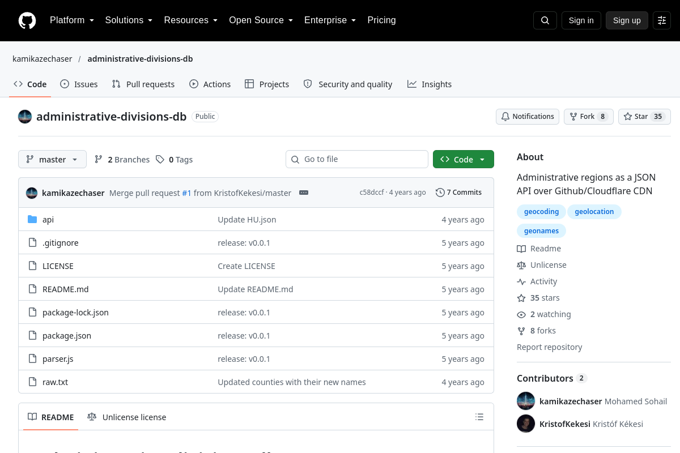
Task: Click the kamikazechaser avatar beside the repo title
Action: (25, 117)
